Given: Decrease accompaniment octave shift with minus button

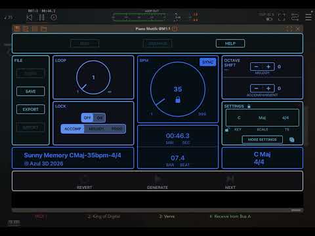Looking at the screenshot, I should (x=257, y=88).
